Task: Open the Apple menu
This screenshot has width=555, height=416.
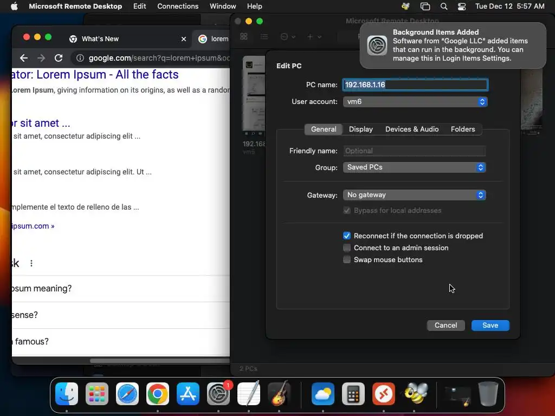Action: point(14,6)
